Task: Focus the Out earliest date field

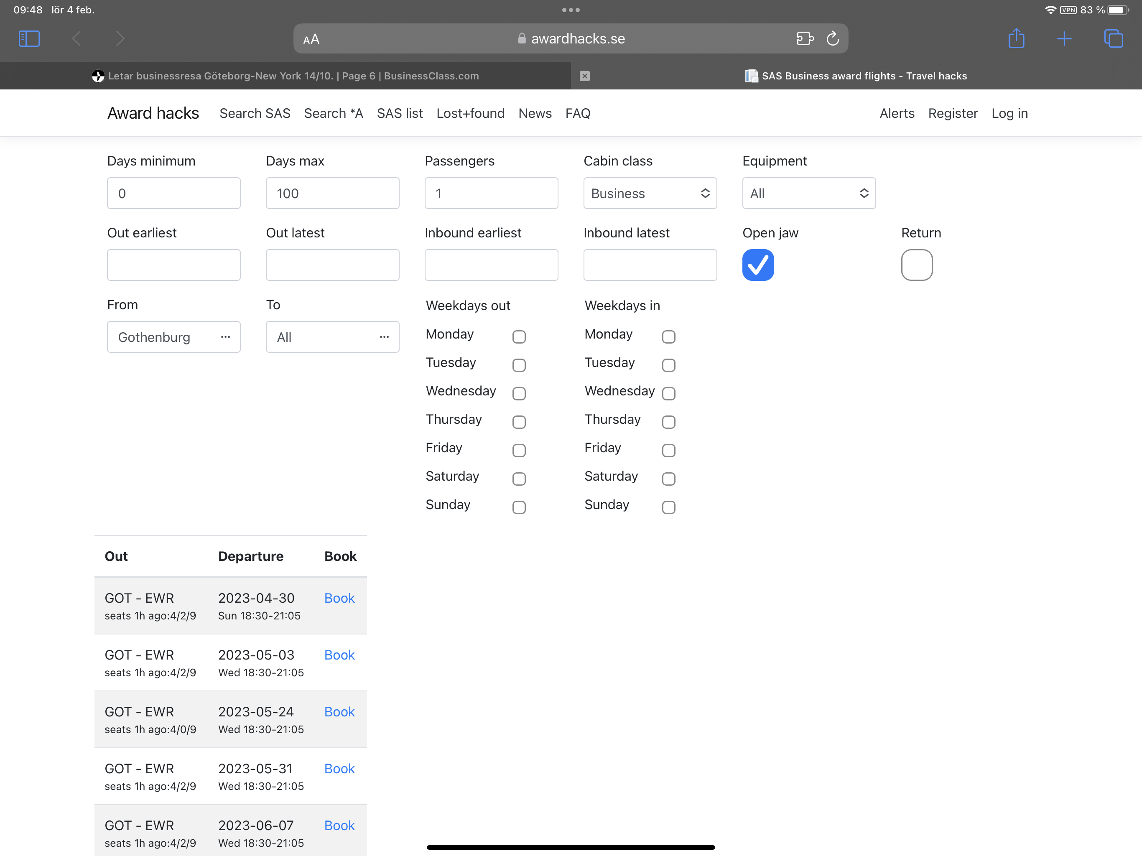Action: 173,265
